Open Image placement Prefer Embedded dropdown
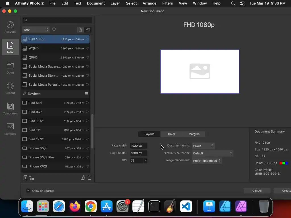The width and height of the screenshot is (291, 218). point(207,161)
